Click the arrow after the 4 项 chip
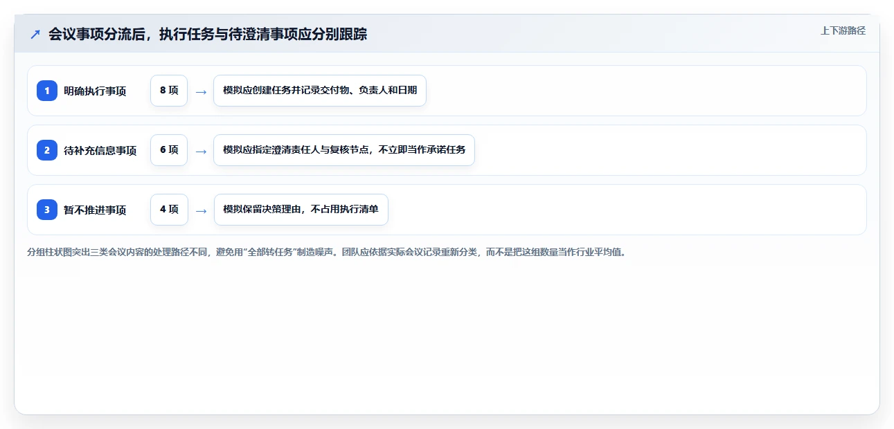The width and height of the screenshot is (894, 429). (201, 210)
